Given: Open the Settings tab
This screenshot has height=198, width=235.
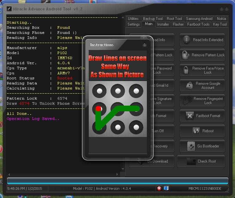Looking at the screenshot, I should (134, 24).
